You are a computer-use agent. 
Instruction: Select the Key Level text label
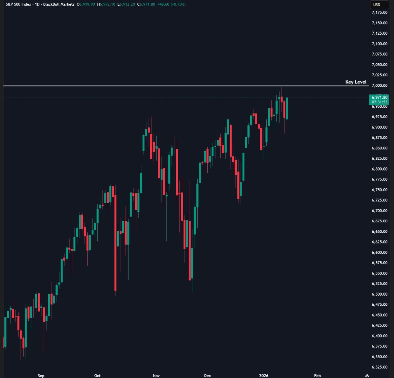(356, 82)
